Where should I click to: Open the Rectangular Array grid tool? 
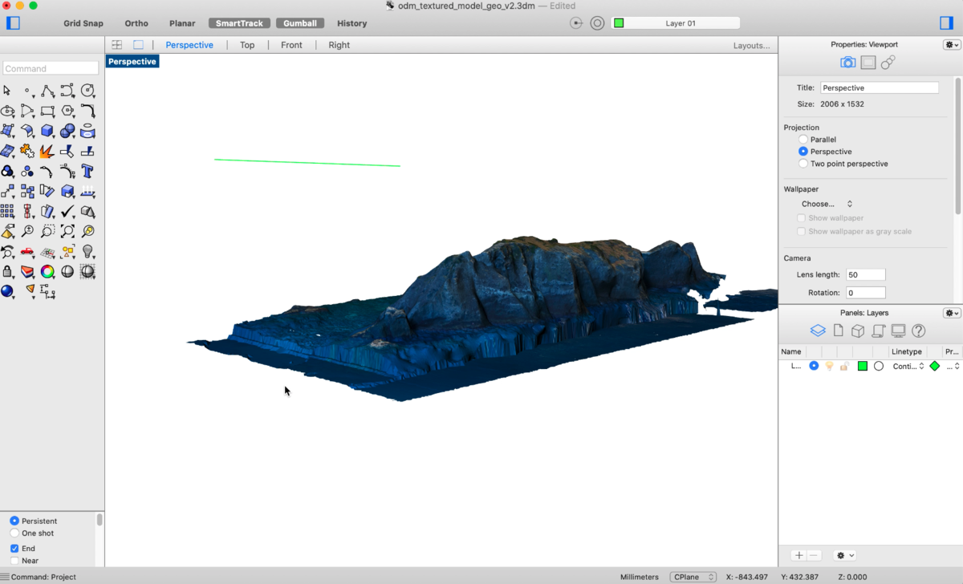[x=7, y=211]
